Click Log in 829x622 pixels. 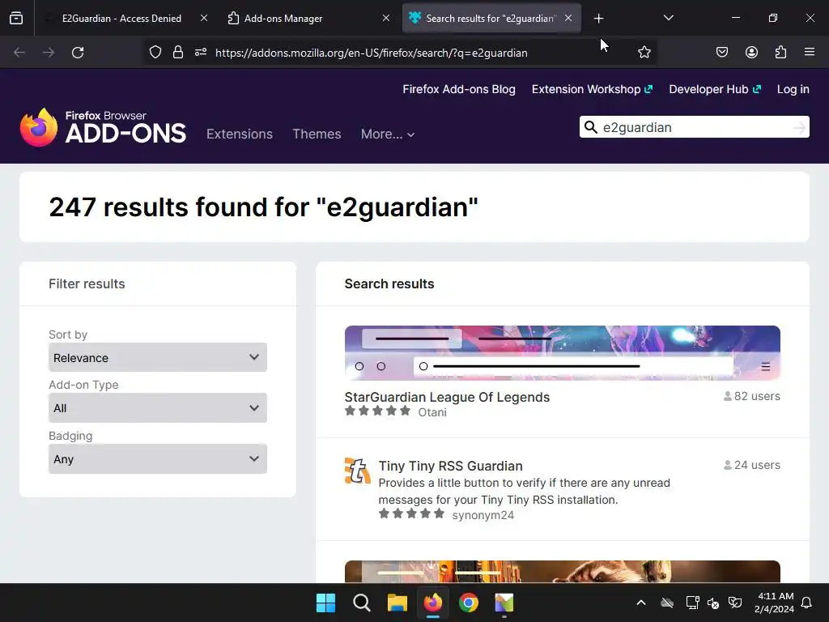pyautogui.click(x=793, y=89)
